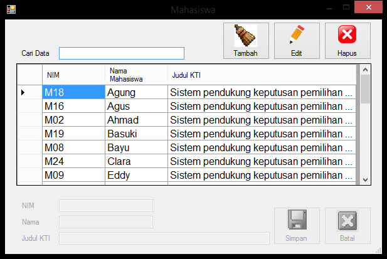Click the Tambah broom icon button
387x259 pixels.
coord(246,41)
